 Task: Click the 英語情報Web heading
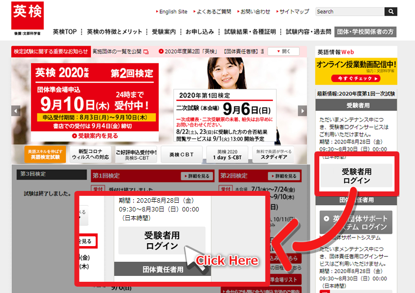coord(335,52)
